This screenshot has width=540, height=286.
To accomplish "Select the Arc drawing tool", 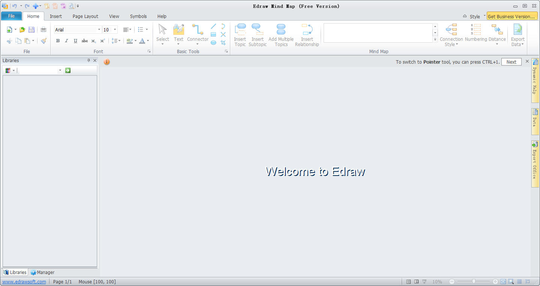I will [223, 26].
